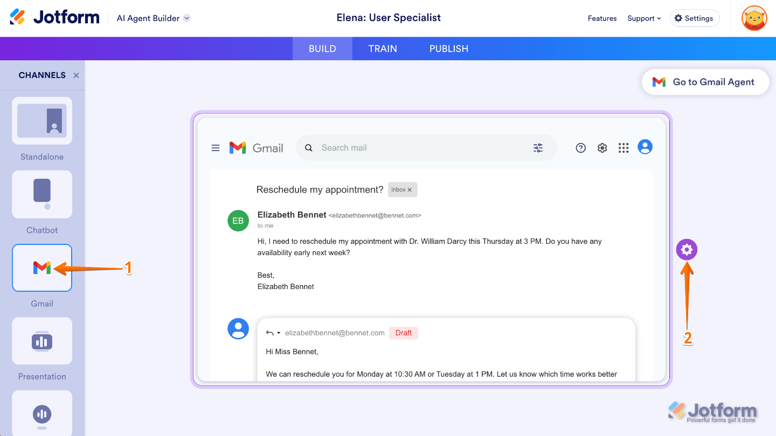
Task: Select the Presentation channel
Action: 42,341
